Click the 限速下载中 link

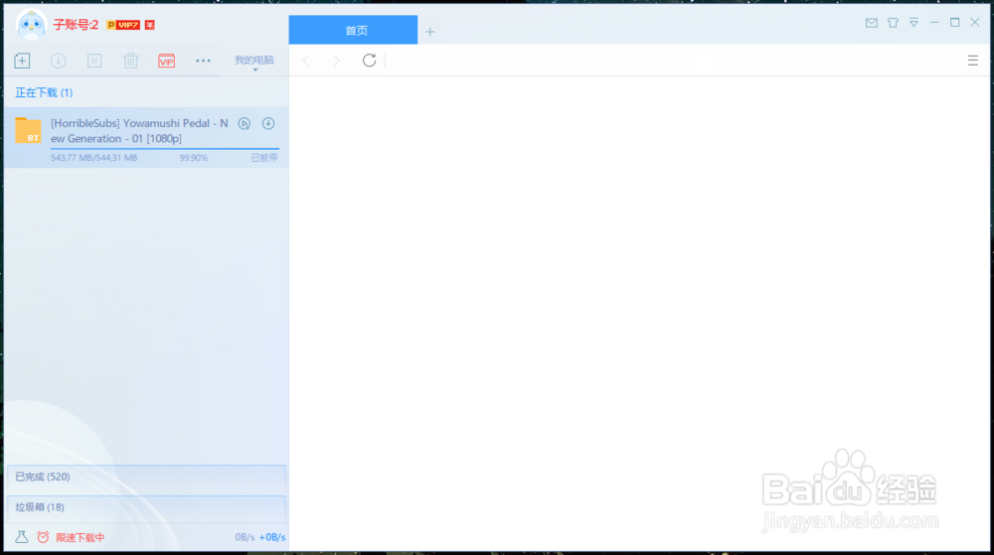pos(80,537)
